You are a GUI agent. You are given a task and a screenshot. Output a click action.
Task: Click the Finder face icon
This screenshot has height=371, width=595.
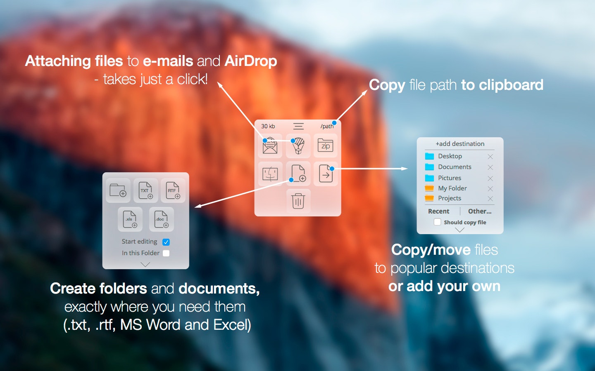point(270,174)
